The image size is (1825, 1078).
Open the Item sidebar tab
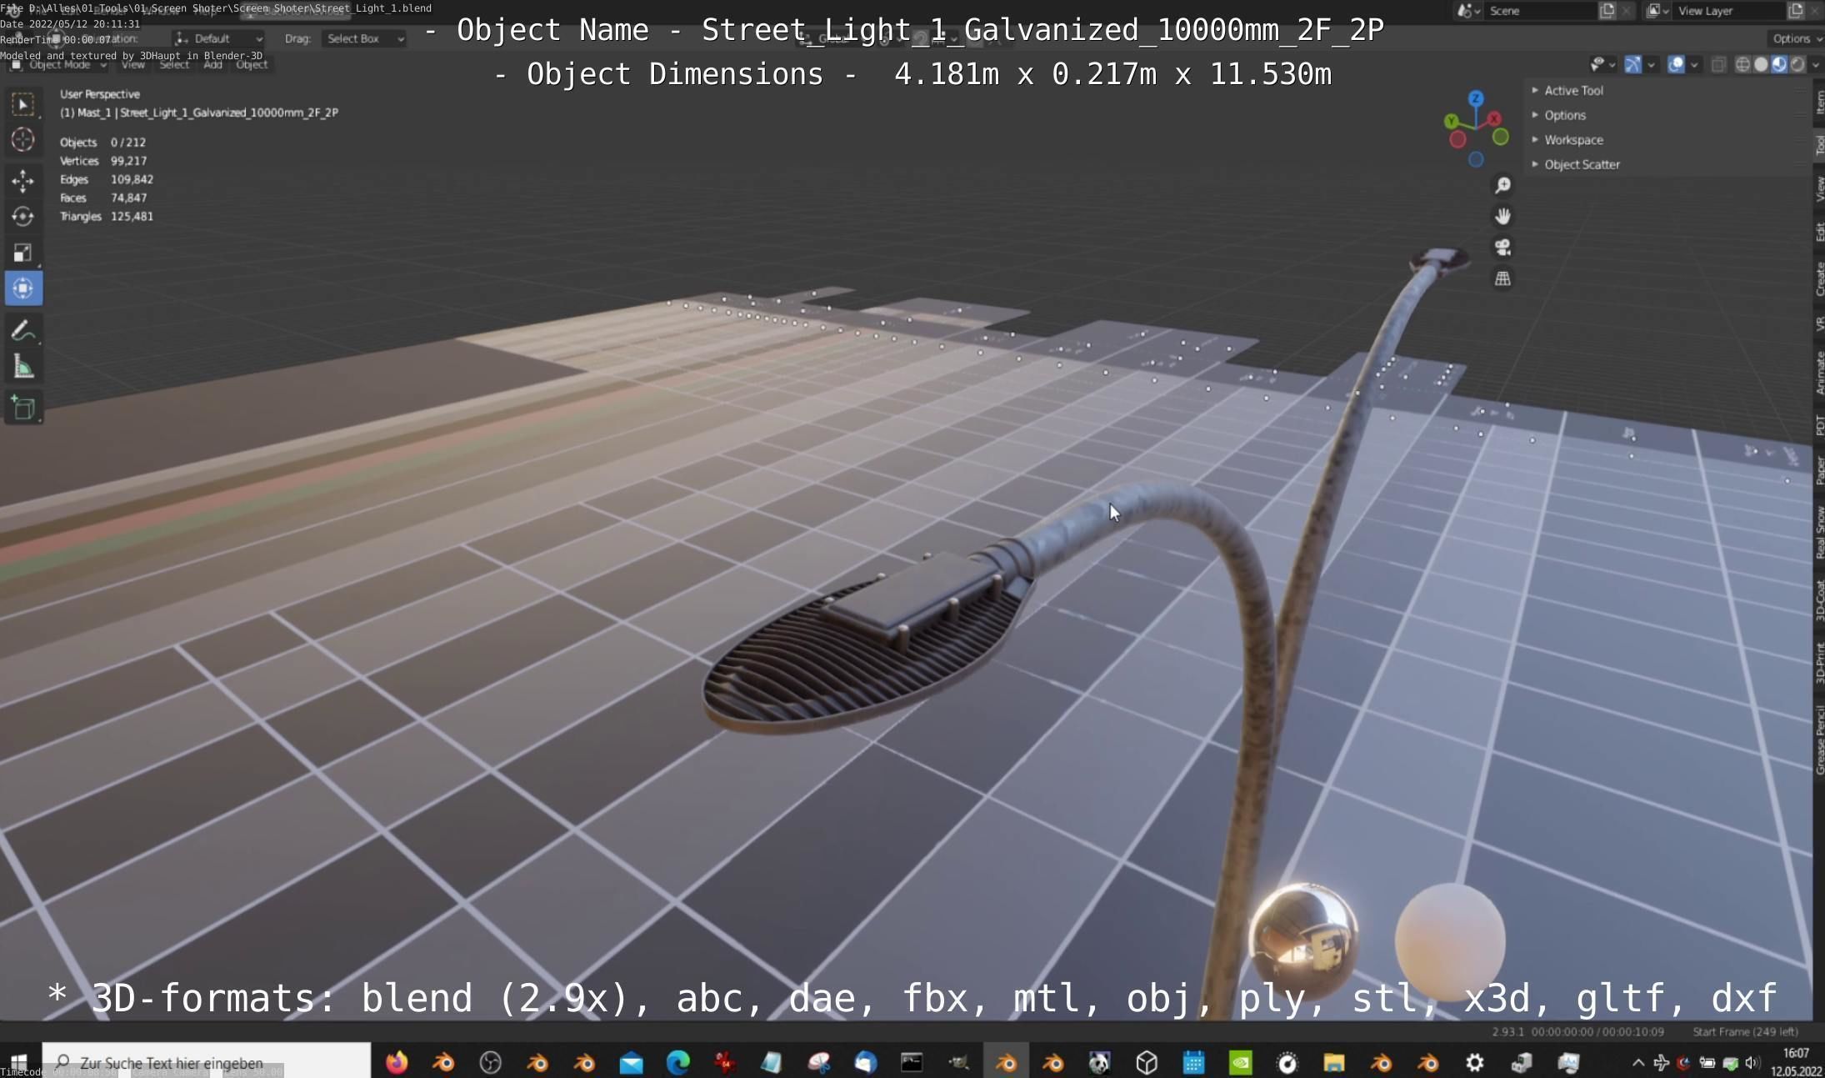(1819, 103)
